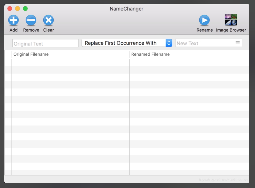The image size is (255, 188).
Task: Sort by Original Filename column header
Action: click(71, 54)
